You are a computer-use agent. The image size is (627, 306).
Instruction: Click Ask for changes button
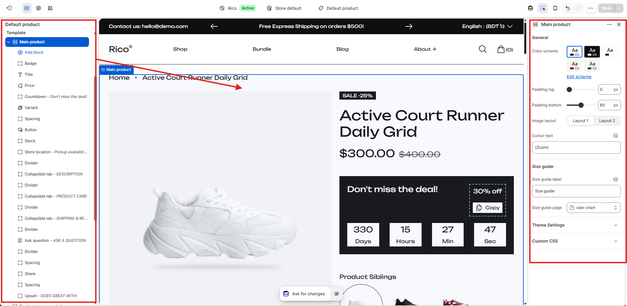pos(305,294)
